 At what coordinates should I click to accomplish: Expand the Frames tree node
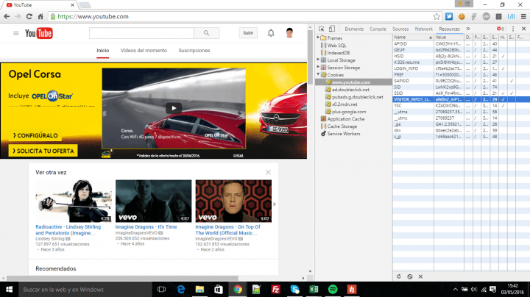318,37
